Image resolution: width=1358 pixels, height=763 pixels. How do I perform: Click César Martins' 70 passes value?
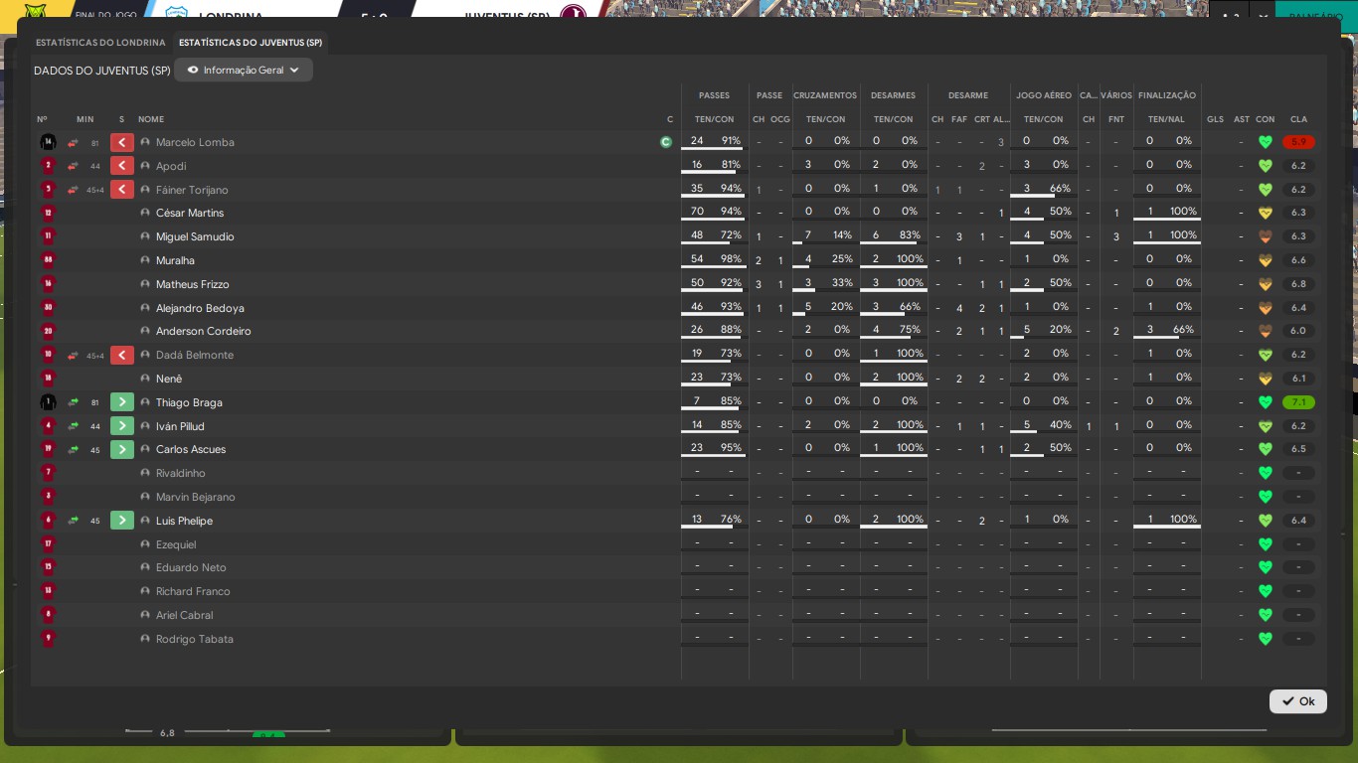pos(697,212)
